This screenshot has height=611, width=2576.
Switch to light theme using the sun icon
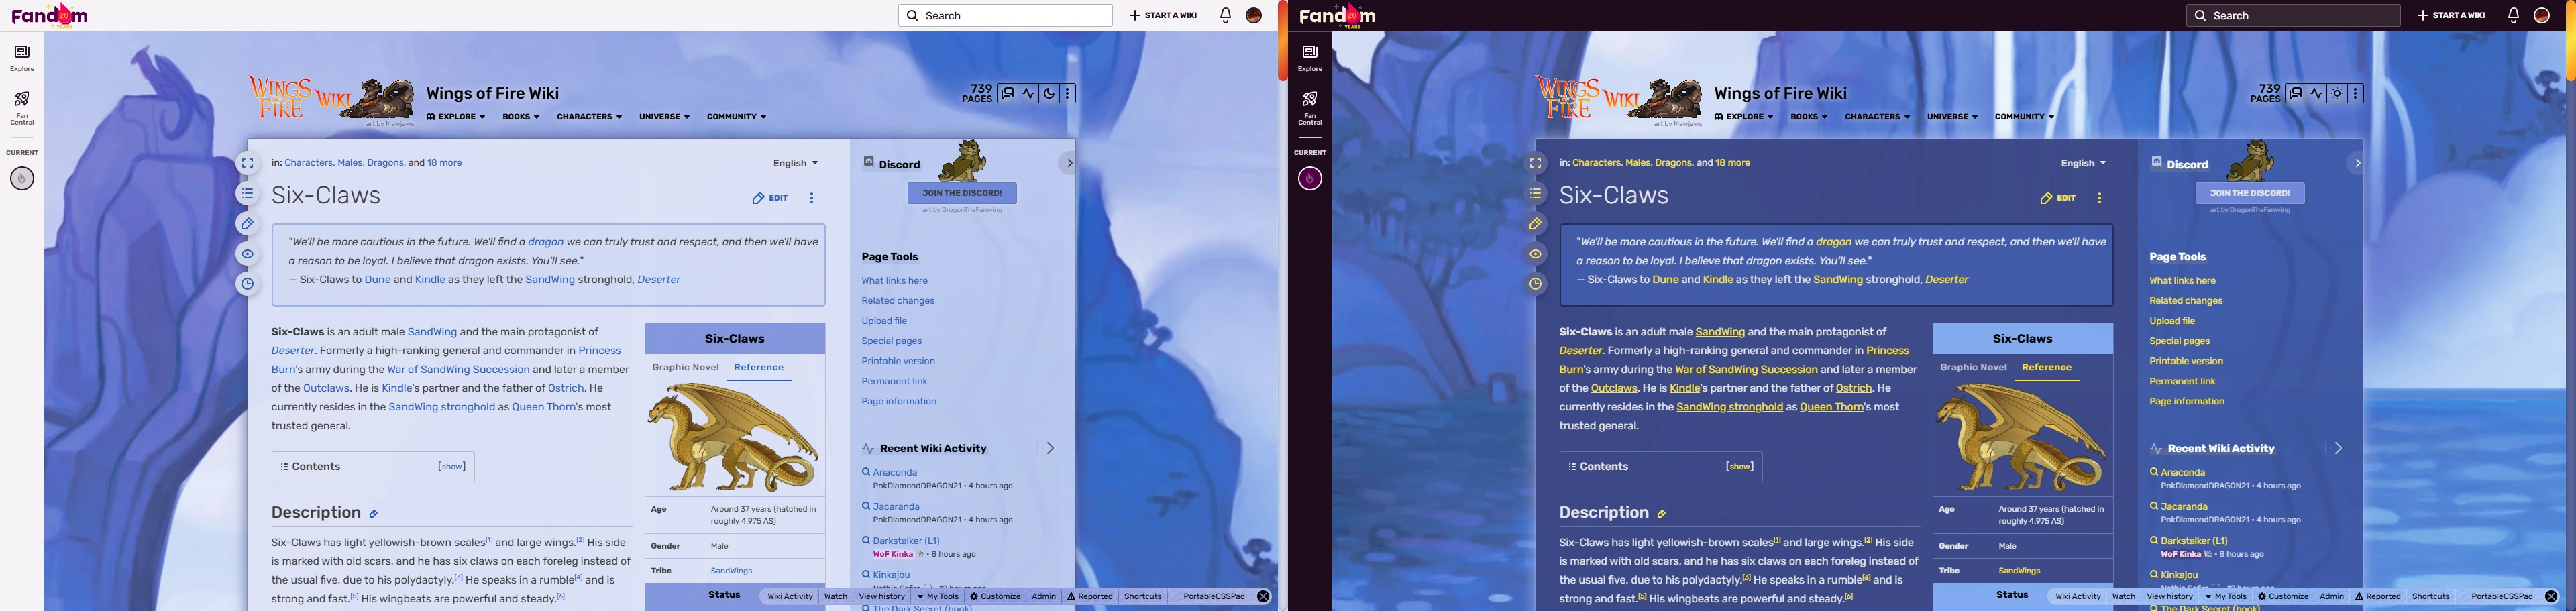(x=2337, y=93)
